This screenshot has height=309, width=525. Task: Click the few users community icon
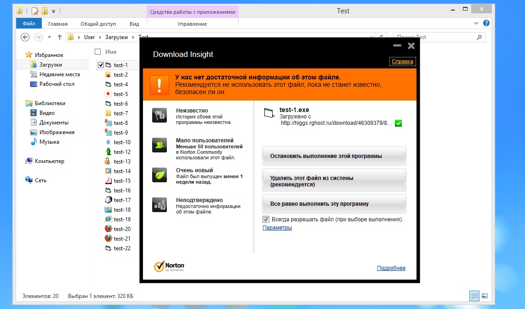[x=160, y=145]
